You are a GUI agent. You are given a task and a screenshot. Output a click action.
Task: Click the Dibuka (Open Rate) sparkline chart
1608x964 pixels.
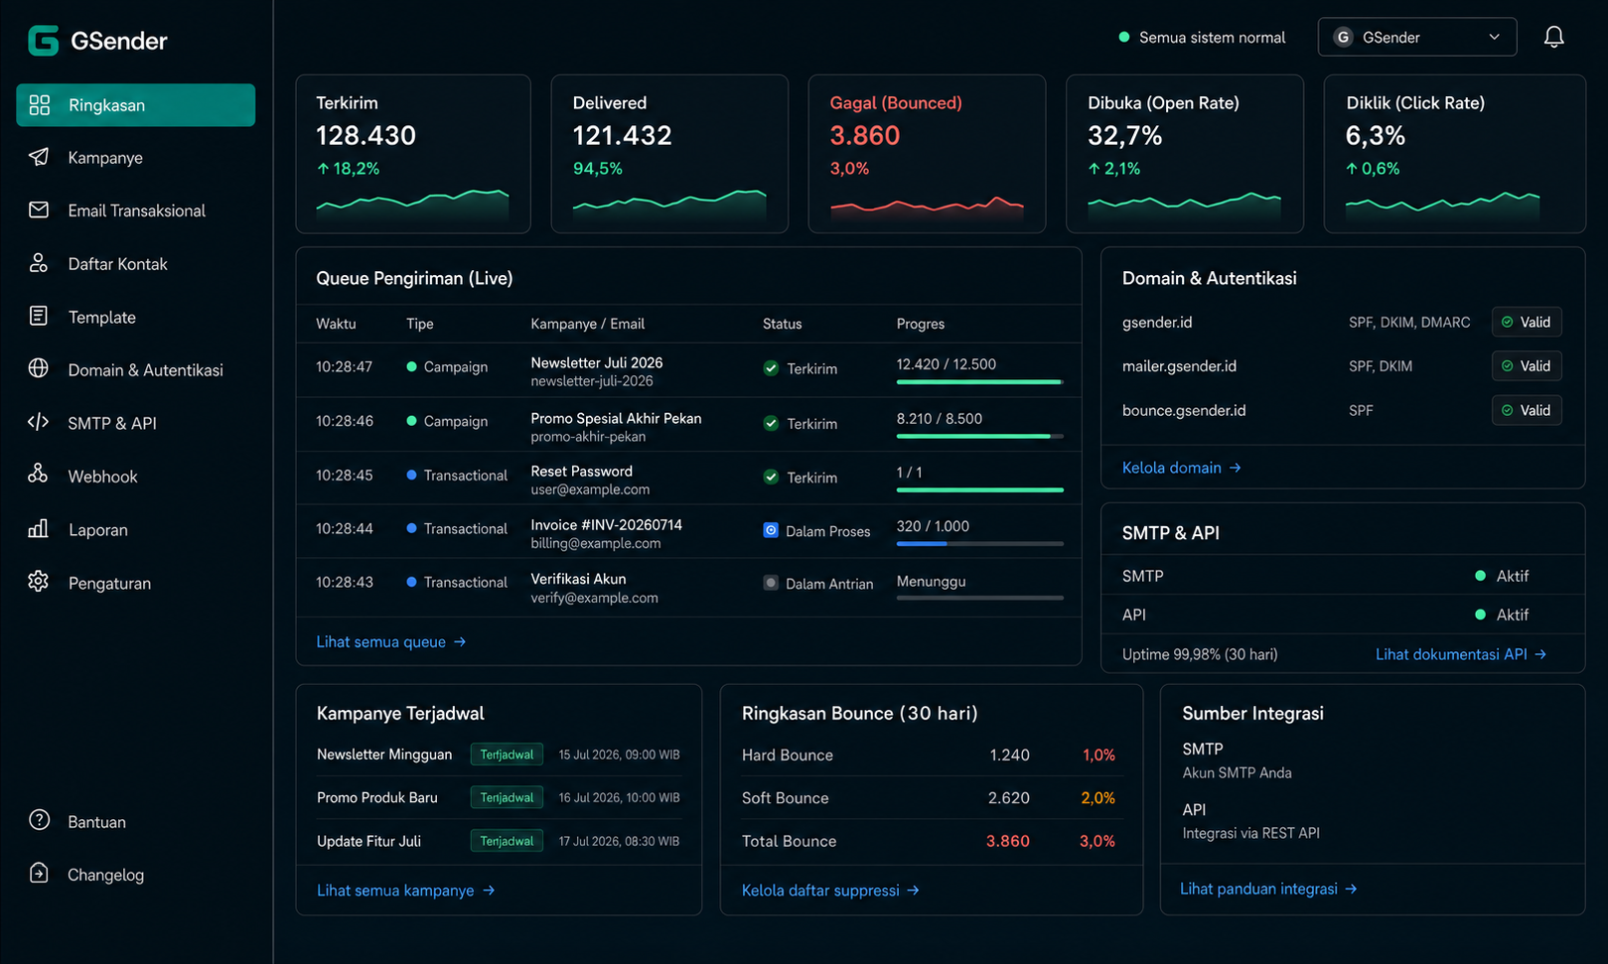[x=1184, y=204]
